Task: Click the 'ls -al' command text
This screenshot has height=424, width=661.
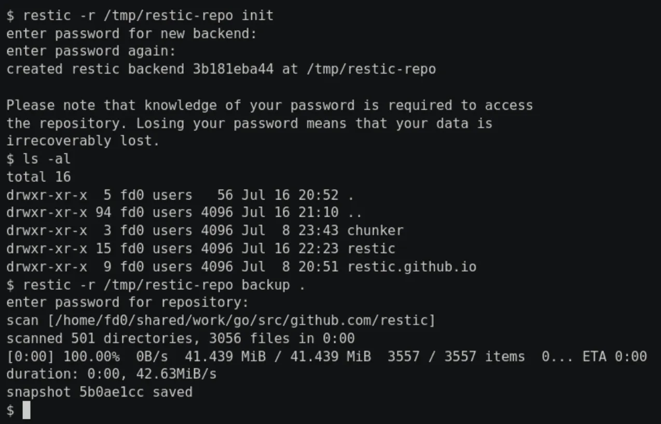Action: coord(47,159)
